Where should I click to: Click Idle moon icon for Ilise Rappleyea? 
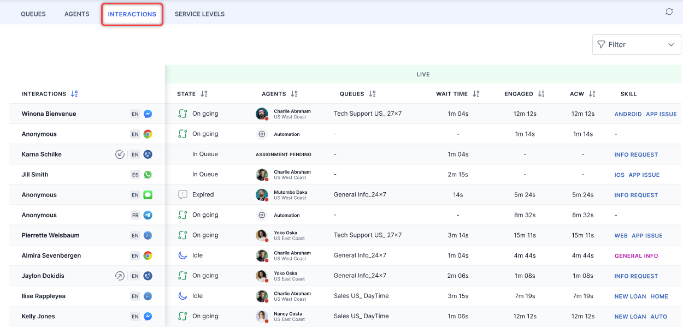[x=182, y=296]
